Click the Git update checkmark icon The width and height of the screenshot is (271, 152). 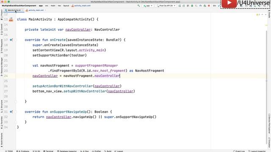[x=219, y=5]
